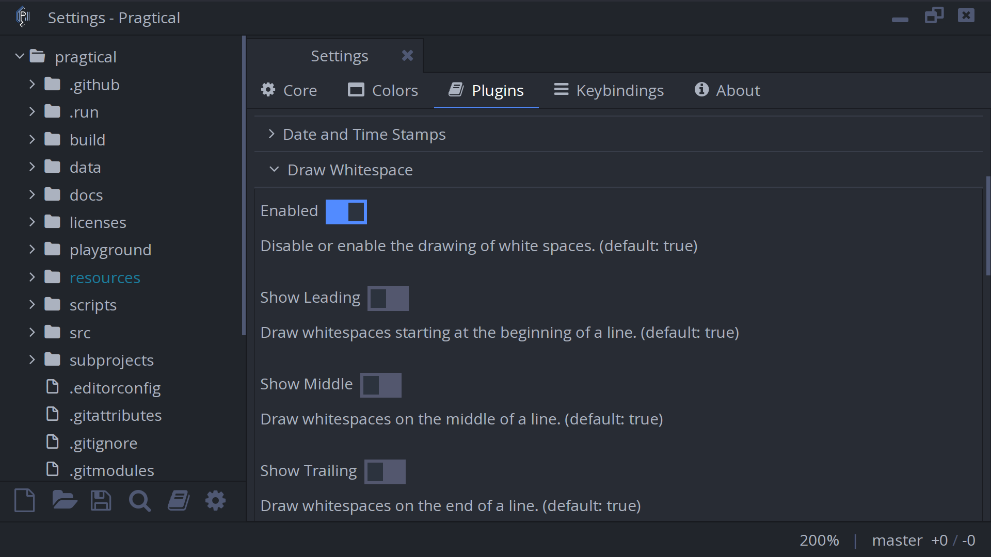This screenshot has width=991, height=557.
Task: Click the copy/clipboard icon in toolbar
Action: click(x=178, y=501)
